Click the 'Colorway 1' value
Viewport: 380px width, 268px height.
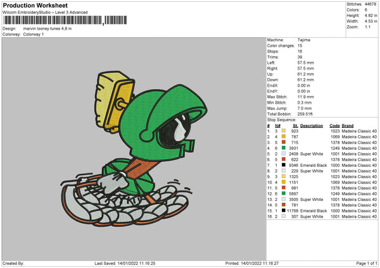[34, 34]
